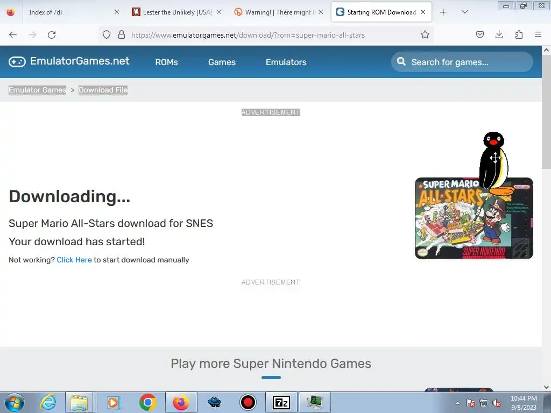Click the search magnifier icon
Image resolution: width=551 pixels, height=413 pixels.
click(401, 62)
